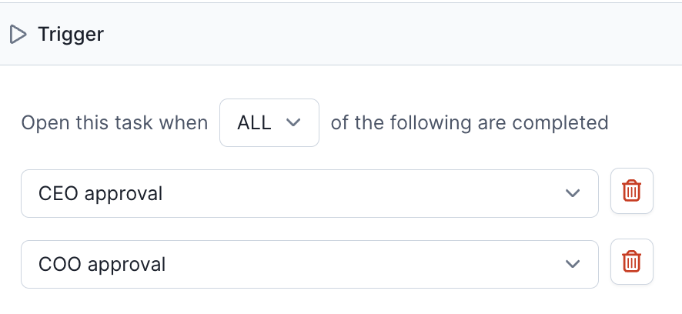Screen dimensions: 682x314
Task: Open the CEO approval task dropdown
Action: pos(309,193)
